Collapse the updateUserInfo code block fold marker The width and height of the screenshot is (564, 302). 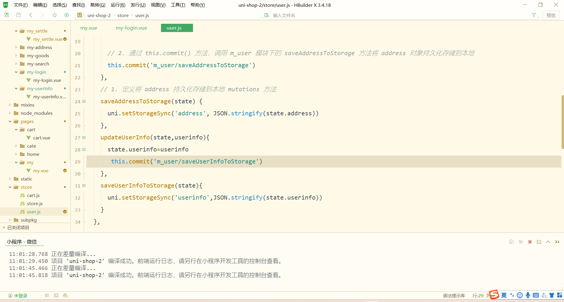point(84,138)
